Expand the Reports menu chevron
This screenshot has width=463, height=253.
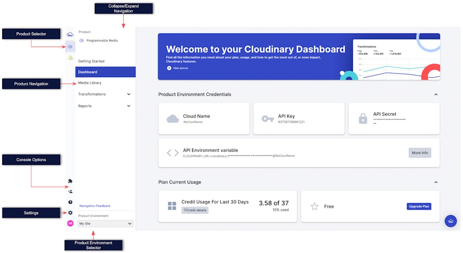coord(129,106)
